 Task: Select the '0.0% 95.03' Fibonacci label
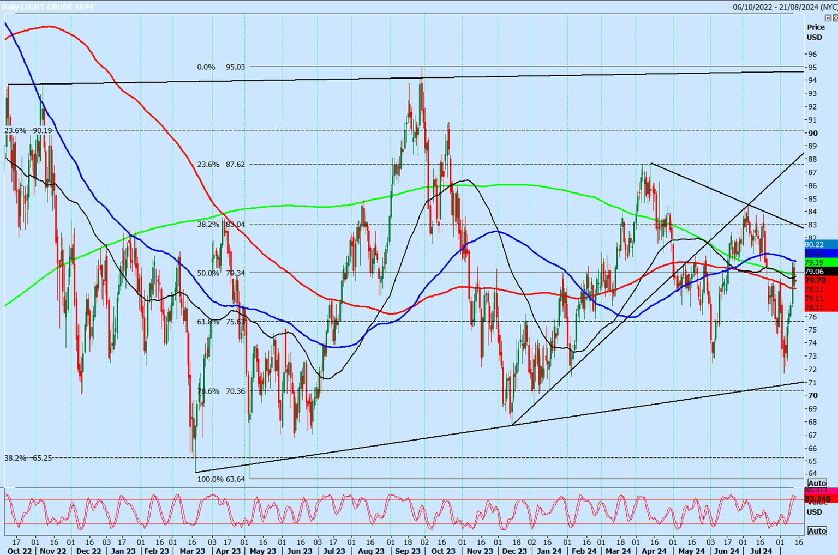click(221, 67)
